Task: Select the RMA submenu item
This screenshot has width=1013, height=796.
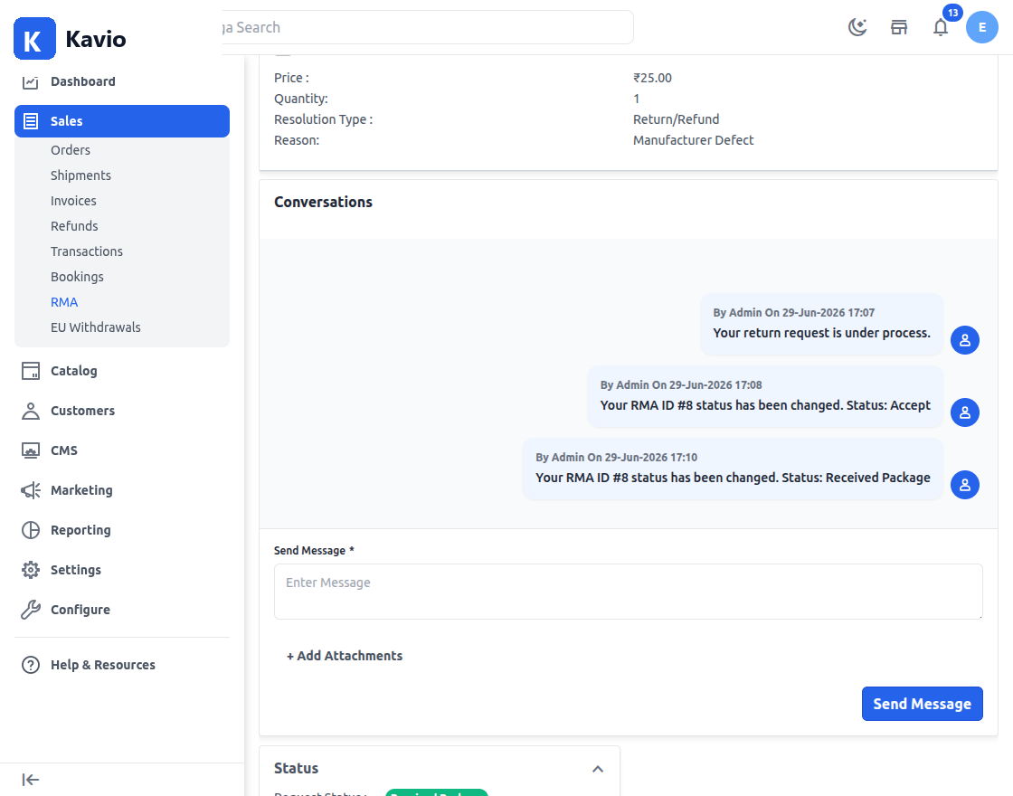Action: (64, 302)
